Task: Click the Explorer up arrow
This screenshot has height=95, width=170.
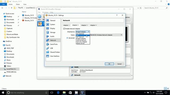Action: (11, 8)
